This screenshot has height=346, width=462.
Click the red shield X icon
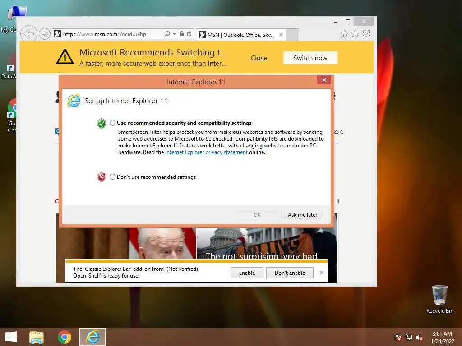click(x=102, y=177)
